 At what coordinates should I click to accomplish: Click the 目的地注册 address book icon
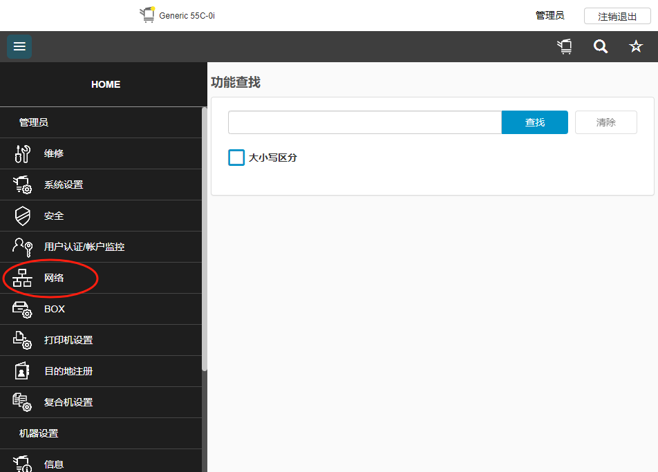point(23,371)
